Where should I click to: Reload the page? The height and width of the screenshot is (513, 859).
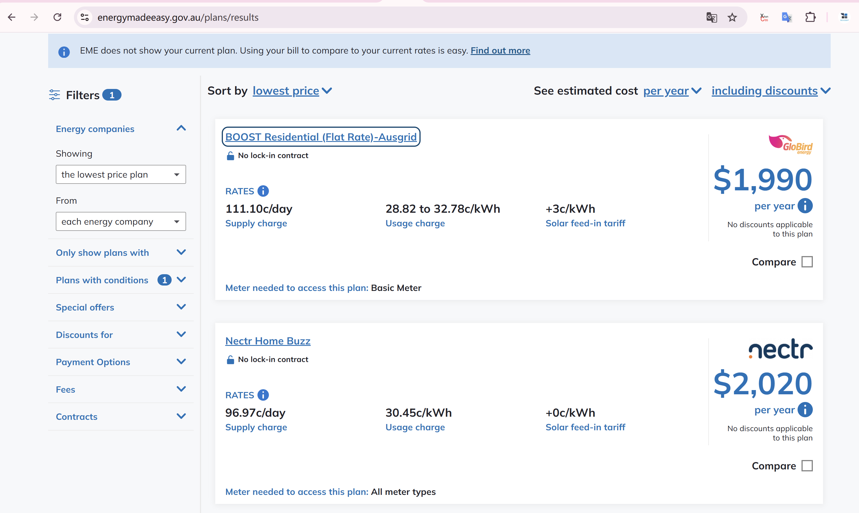coord(57,17)
